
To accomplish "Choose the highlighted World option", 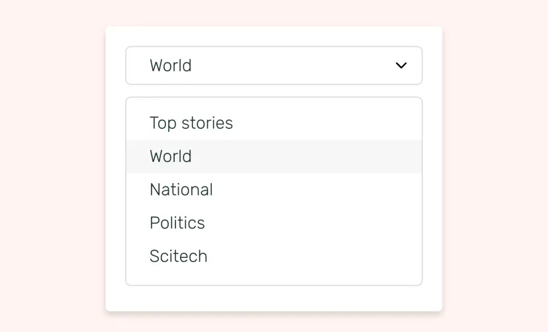I will (171, 157).
